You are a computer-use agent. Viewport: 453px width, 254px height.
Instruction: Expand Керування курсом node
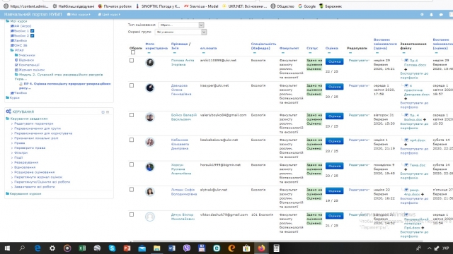[8, 194]
